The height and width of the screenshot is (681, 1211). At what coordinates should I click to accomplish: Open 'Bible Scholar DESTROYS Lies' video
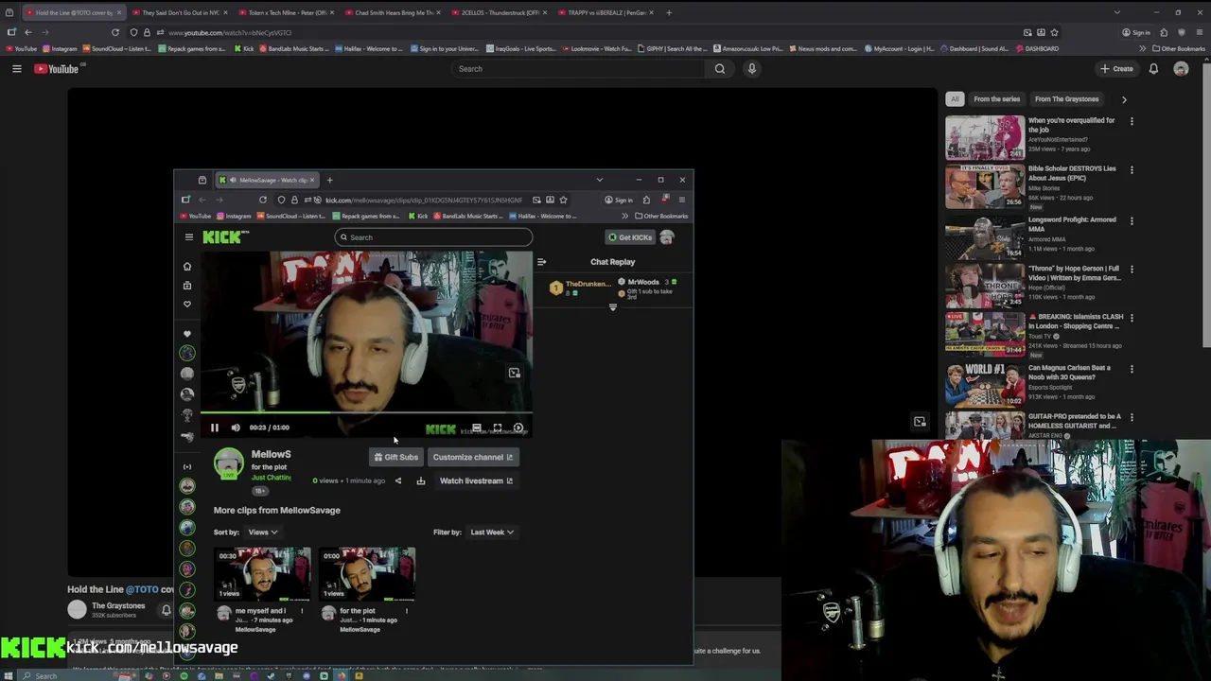[x=985, y=186]
